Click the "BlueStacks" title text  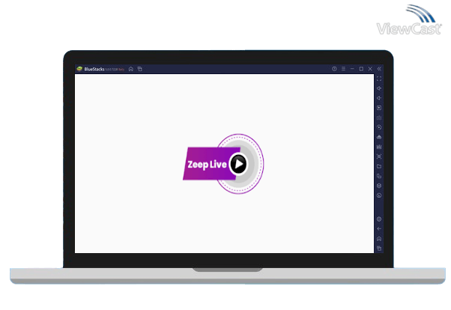[94, 69]
